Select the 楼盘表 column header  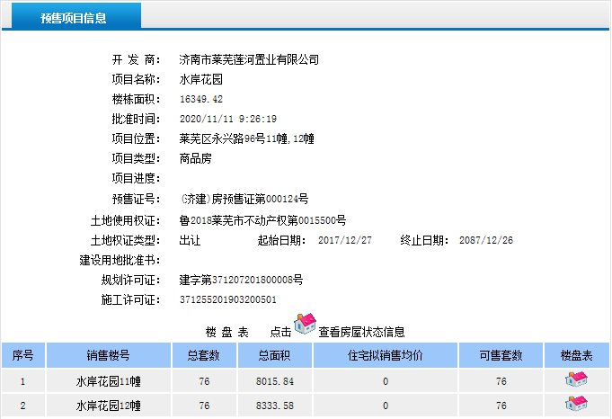(x=576, y=355)
